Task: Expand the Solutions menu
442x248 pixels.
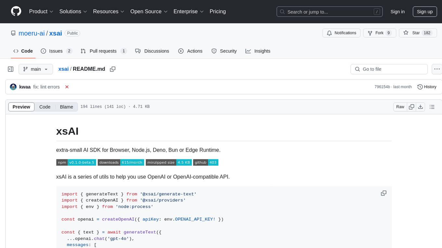Action: click(x=73, y=11)
